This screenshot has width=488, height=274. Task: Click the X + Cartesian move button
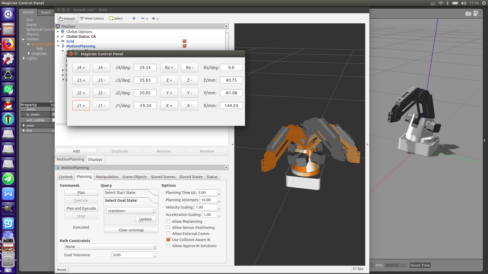point(169,105)
